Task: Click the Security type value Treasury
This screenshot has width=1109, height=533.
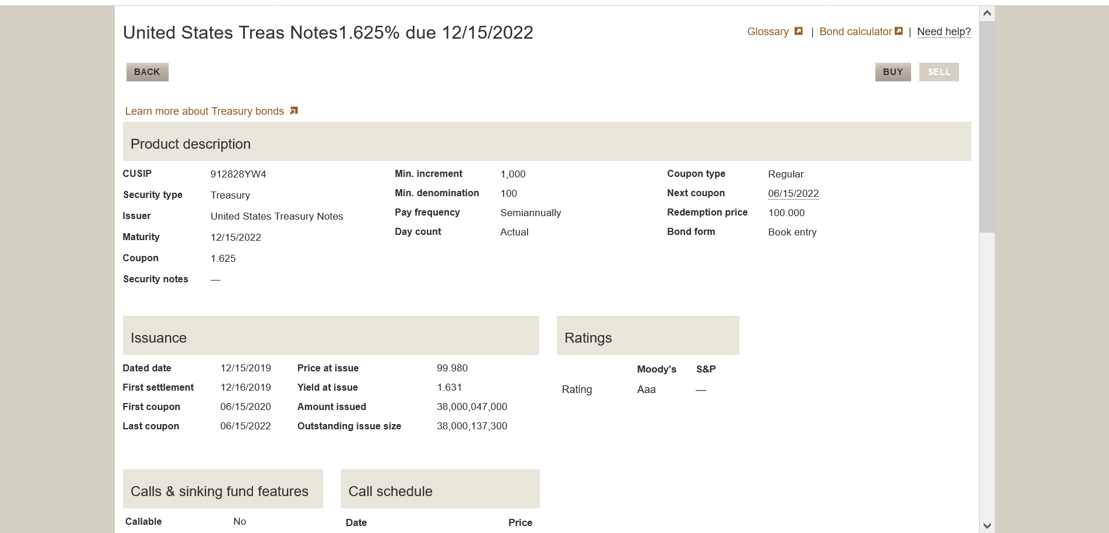Action: [x=230, y=195]
